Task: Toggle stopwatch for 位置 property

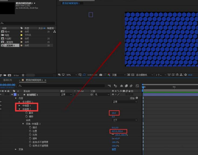Action: click(x=30, y=131)
